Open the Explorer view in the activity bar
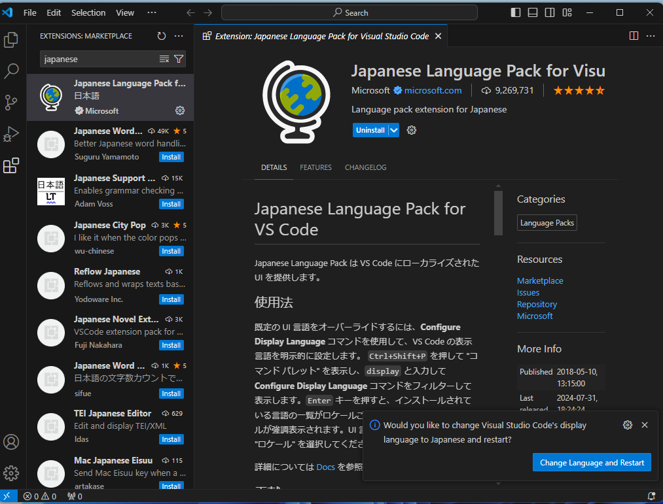The height and width of the screenshot is (504, 663). pyautogui.click(x=10, y=40)
